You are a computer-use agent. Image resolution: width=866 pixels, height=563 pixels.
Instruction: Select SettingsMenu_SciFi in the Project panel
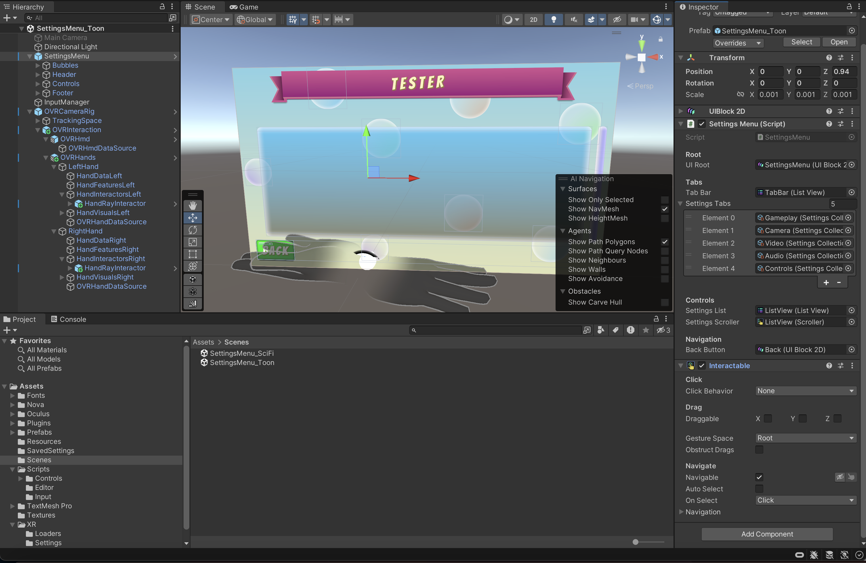[x=242, y=353]
